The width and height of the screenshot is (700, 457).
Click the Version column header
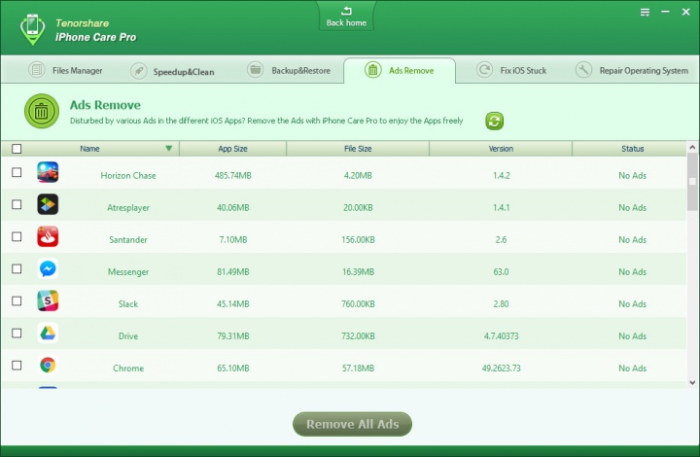pyautogui.click(x=501, y=149)
